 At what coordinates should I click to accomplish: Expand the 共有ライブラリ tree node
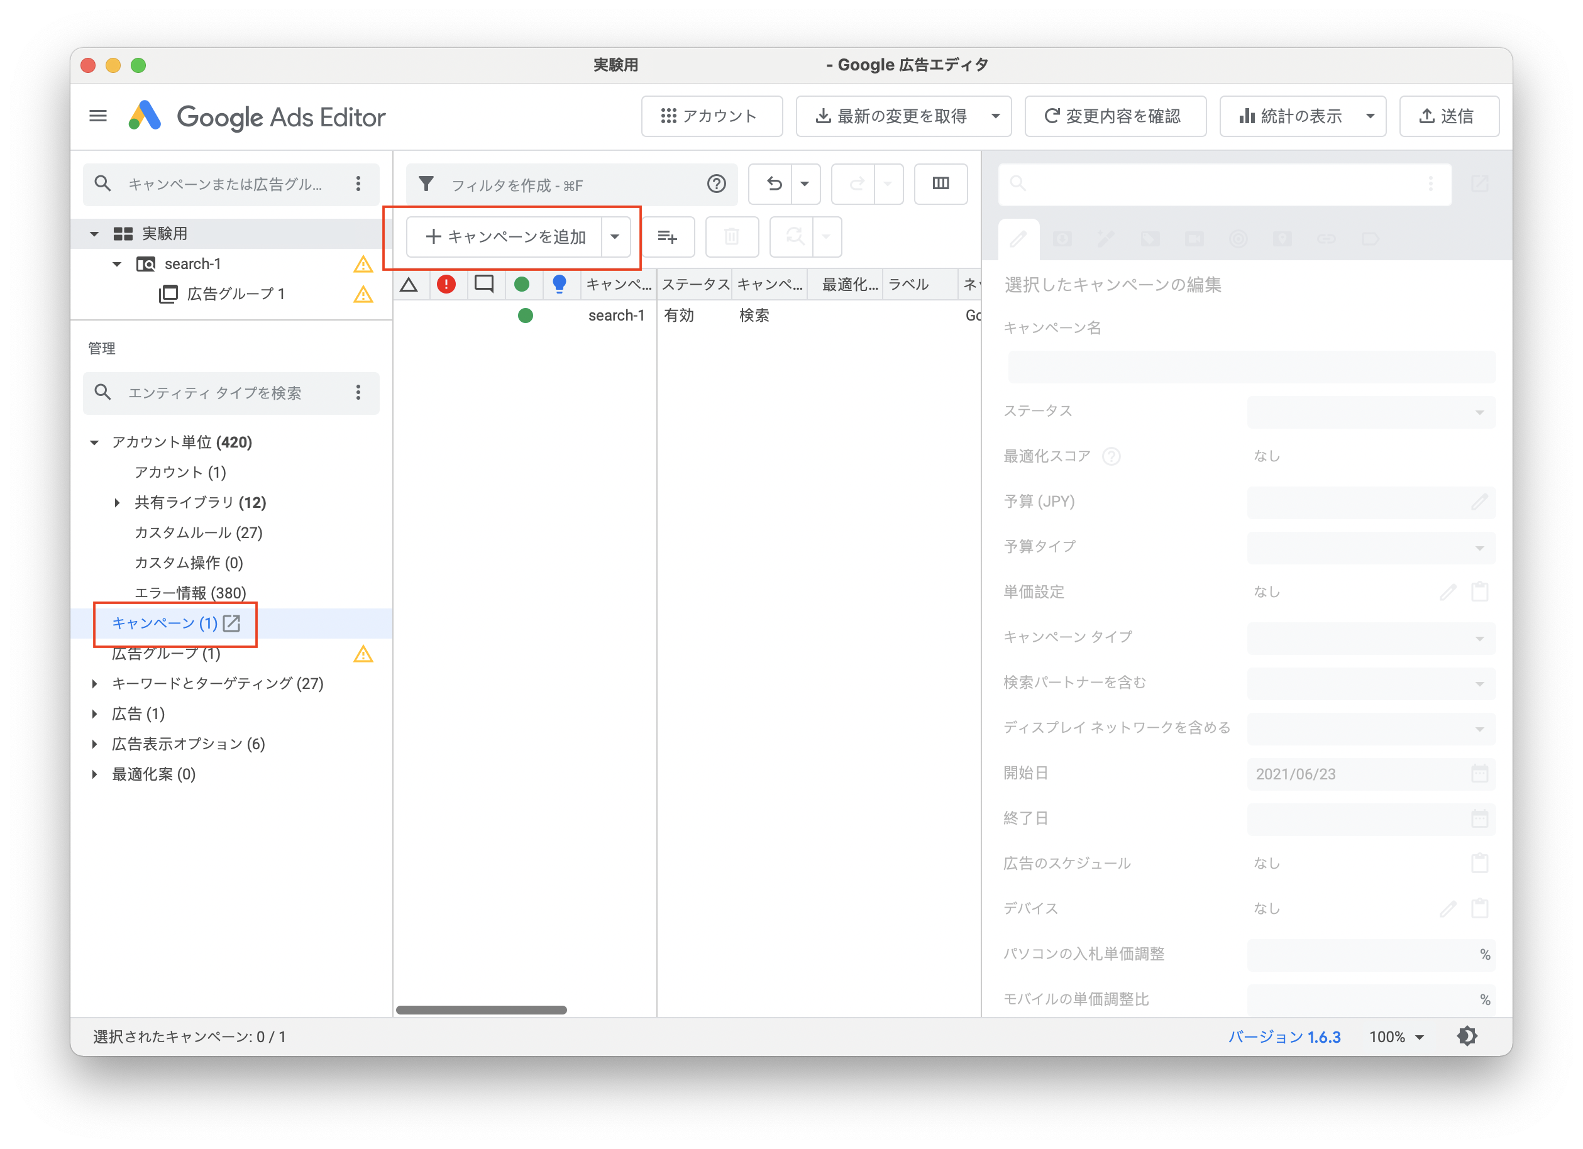[x=118, y=502]
